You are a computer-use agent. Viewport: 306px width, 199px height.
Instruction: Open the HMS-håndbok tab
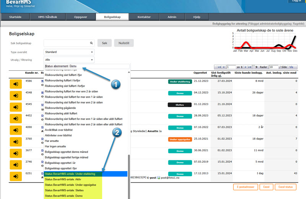pos(48,17)
